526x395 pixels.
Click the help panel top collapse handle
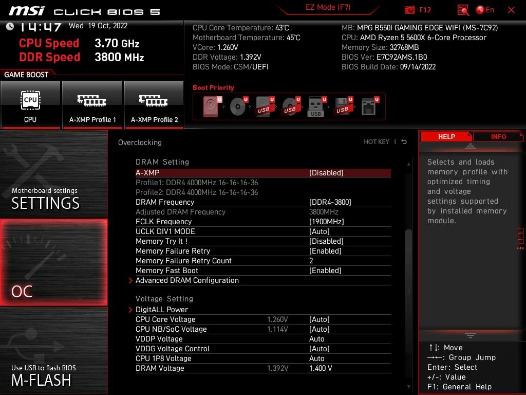tap(471, 146)
